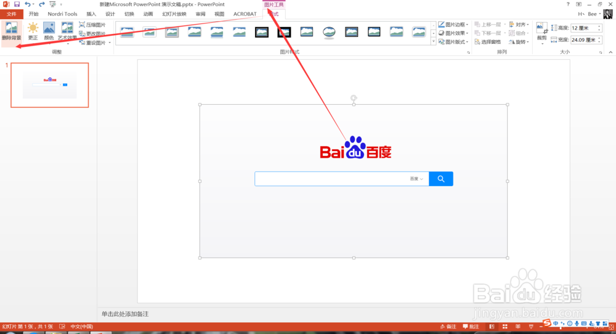Open the PowerPoint Help question mark
The height and width of the screenshot is (334, 616).
point(568,4)
